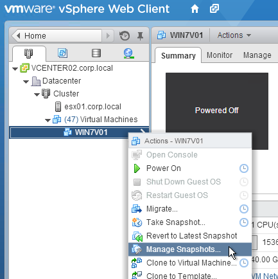The width and height of the screenshot is (278, 279).
Task: Select Cluster in the inventory tree
Action: [x=66, y=94]
